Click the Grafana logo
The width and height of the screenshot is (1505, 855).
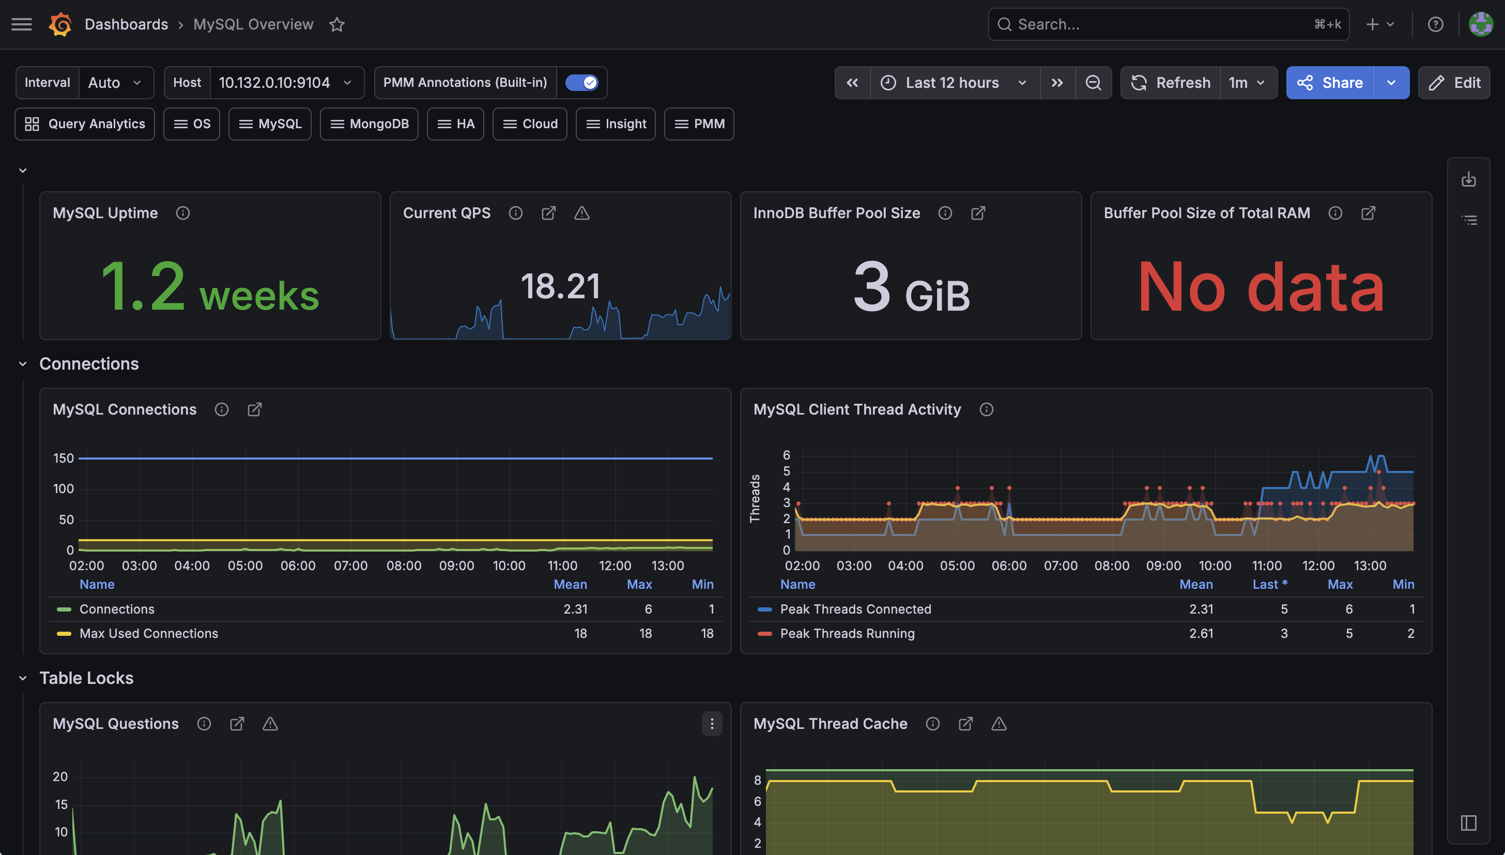tap(60, 24)
